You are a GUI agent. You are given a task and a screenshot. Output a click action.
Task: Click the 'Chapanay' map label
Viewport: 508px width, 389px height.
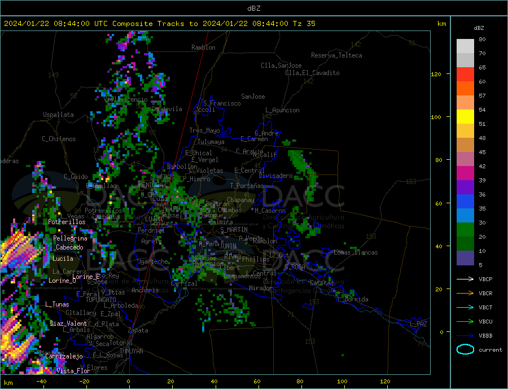(x=240, y=200)
